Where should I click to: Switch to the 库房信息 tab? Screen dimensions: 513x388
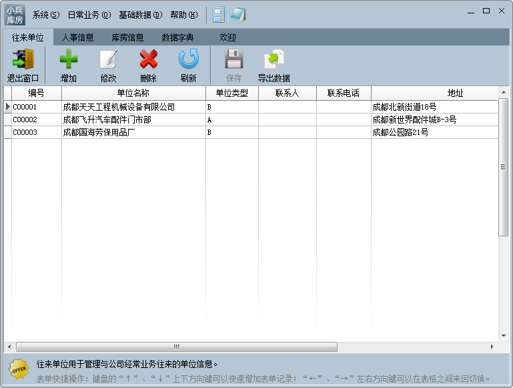(x=127, y=37)
